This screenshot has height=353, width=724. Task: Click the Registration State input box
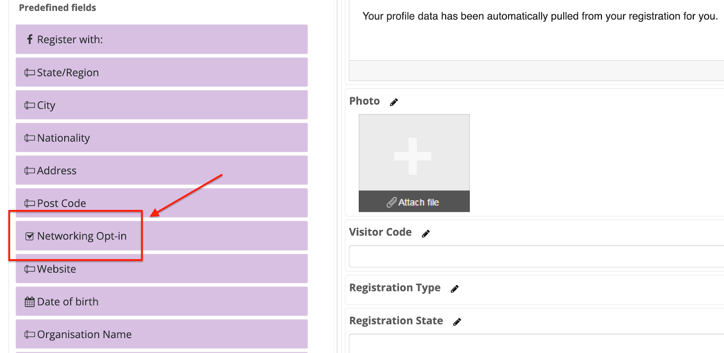537,343
